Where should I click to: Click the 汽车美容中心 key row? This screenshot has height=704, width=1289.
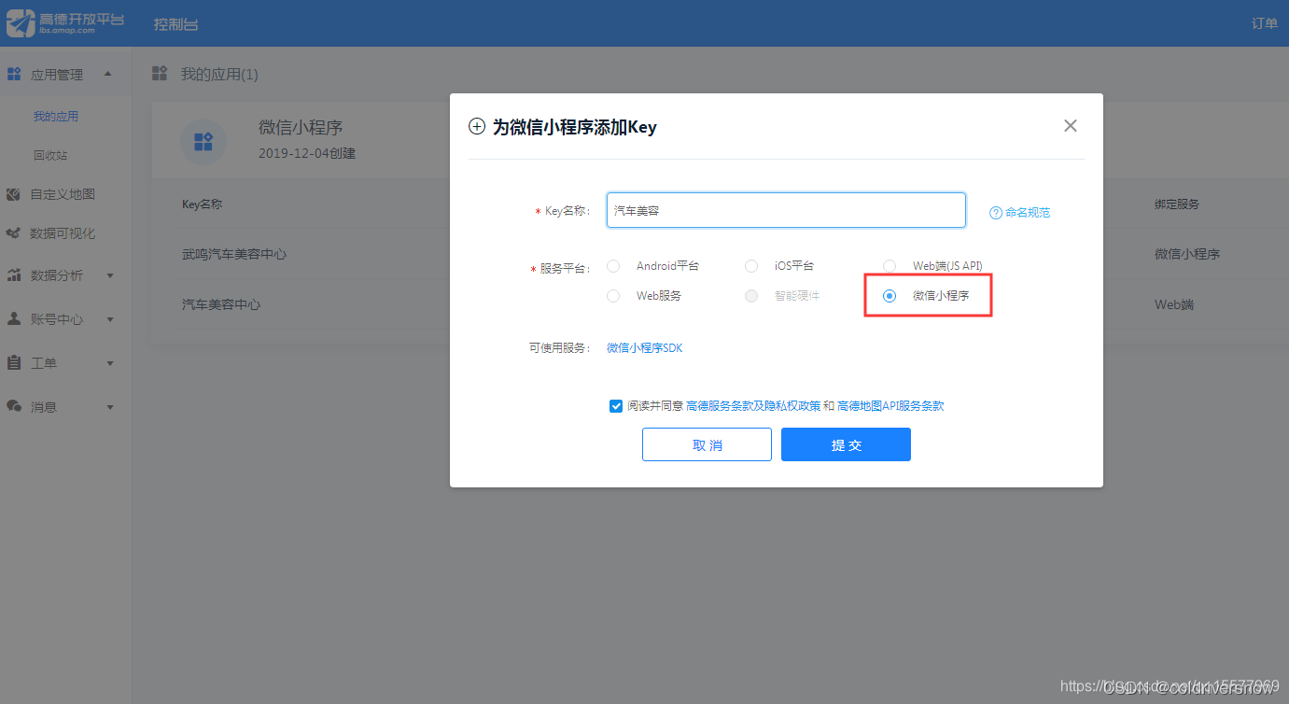pos(221,304)
